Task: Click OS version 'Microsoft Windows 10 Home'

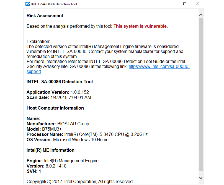Action: click(81, 140)
